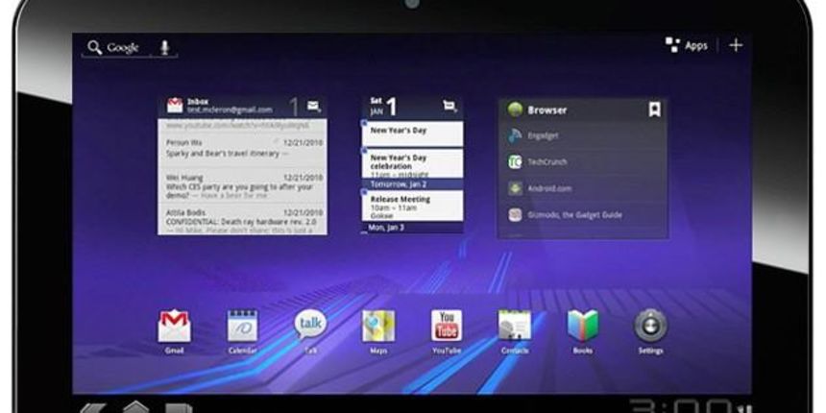The width and height of the screenshot is (826, 413).
Task: Open the Recent apps button
Action: [x=178, y=408]
